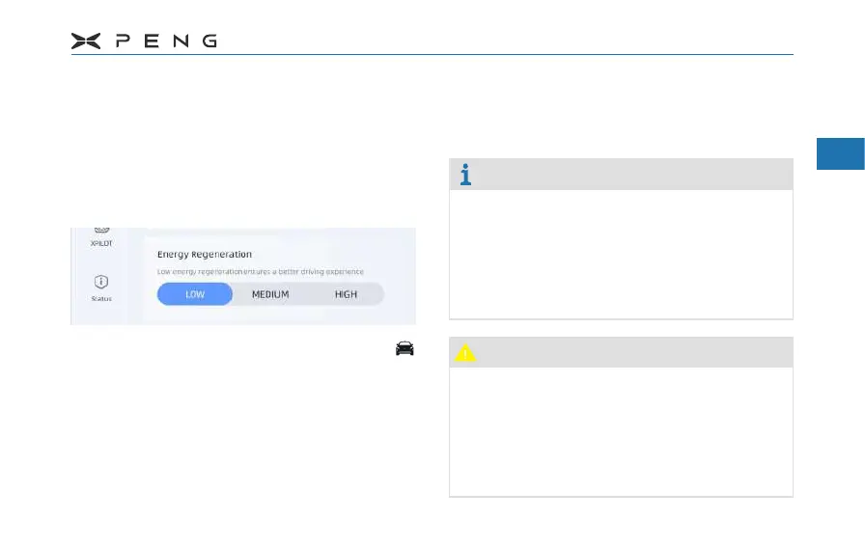Select the XPILOT text label in sidebar
865x547 pixels.
tap(101, 244)
